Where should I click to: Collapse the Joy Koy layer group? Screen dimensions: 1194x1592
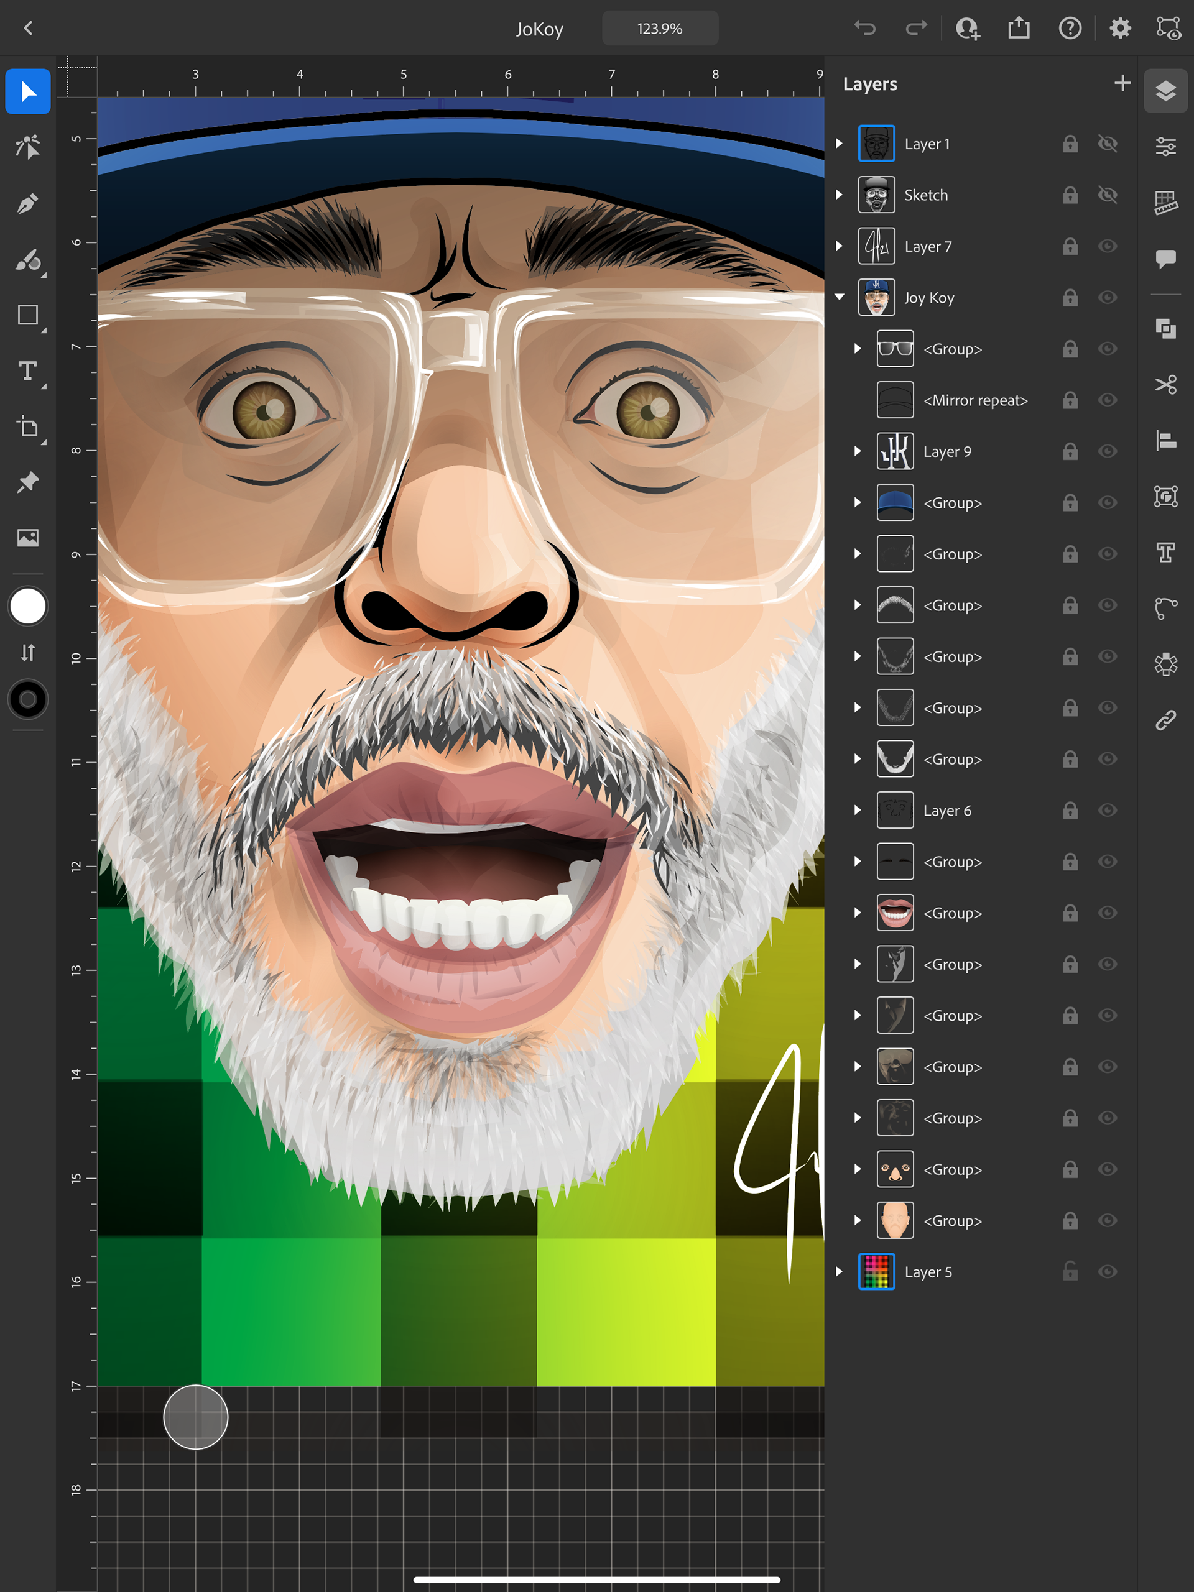click(x=839, y=297)
